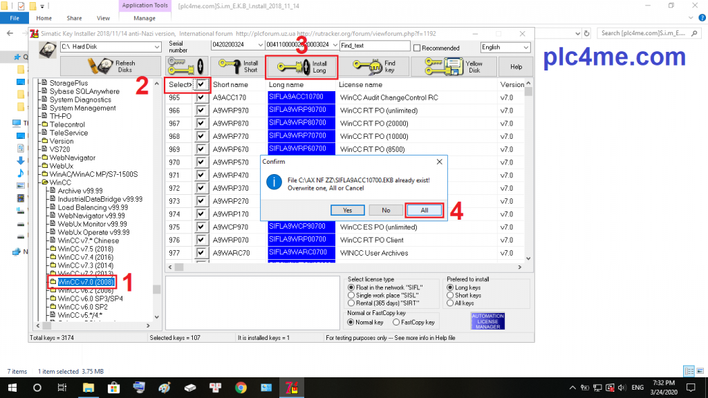The height and width of the screenshot is (398, 708).
Task: Click No in the Confirm dialog
Action: click(x=386, y=210)
